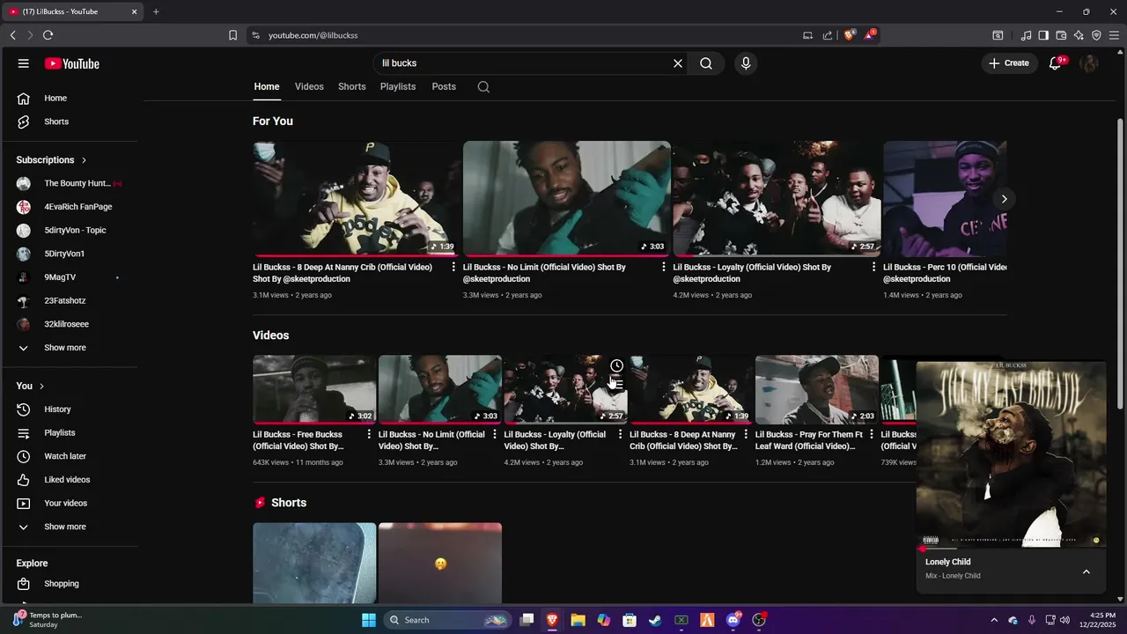Expand the Lonely Child miniplayer
Image resolution: width=1127 pixels, height=634 pixels.
coord(1086,571)
